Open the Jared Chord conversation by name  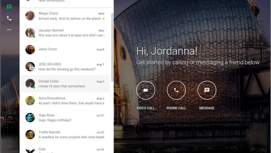point(47,49)
